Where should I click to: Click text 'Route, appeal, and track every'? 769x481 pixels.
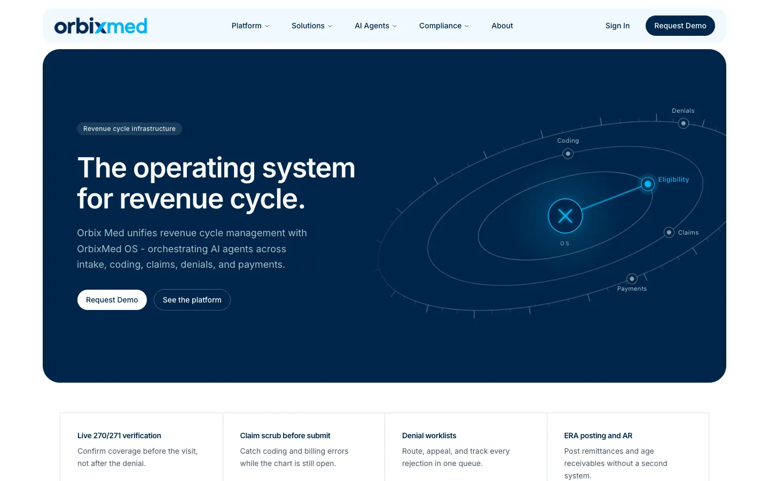click(x=456, y=451)
